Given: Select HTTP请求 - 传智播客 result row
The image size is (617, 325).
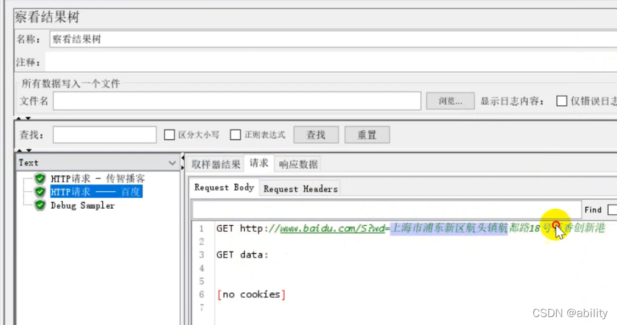Looking at the screenshot, I should coord(97,179).
